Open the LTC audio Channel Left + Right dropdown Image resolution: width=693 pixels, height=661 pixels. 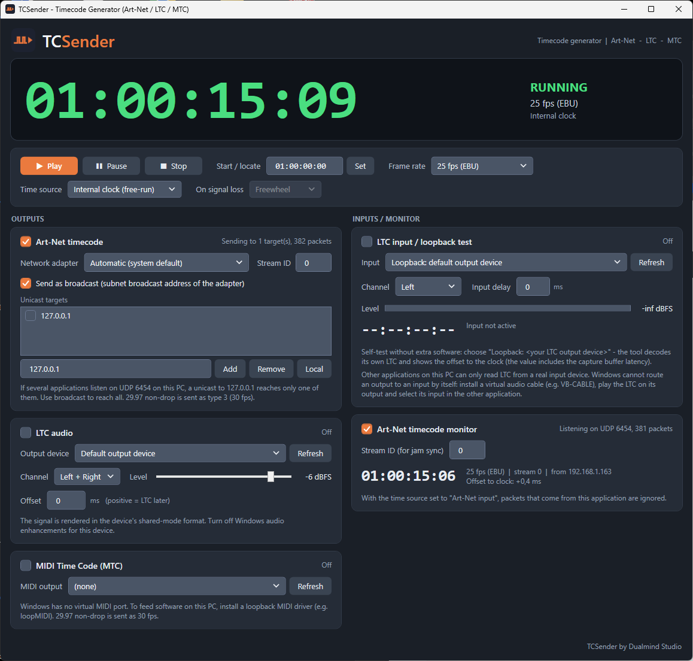(x=87, y=477)
